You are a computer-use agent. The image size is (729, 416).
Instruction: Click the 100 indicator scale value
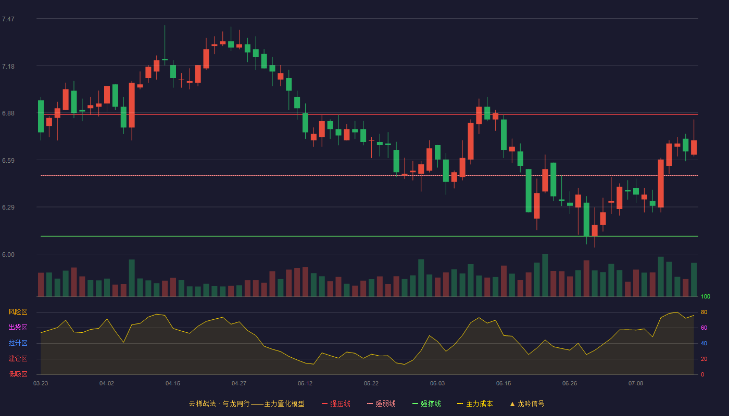(706, 297)
